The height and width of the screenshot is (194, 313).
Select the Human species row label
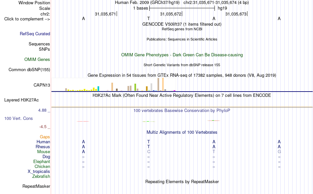point(43,142)
